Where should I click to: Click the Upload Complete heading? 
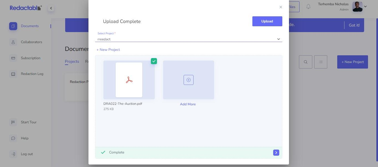click(x=122, y=21)
